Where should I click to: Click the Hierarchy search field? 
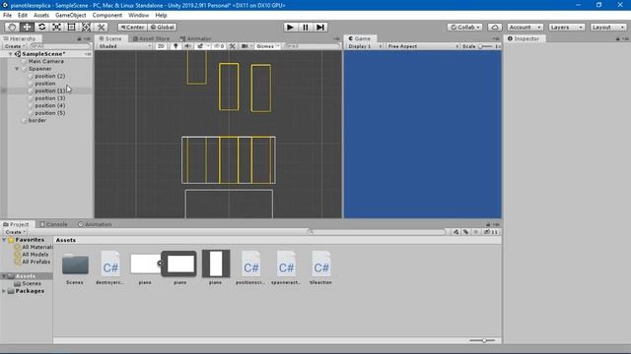[x=60, y=46]
